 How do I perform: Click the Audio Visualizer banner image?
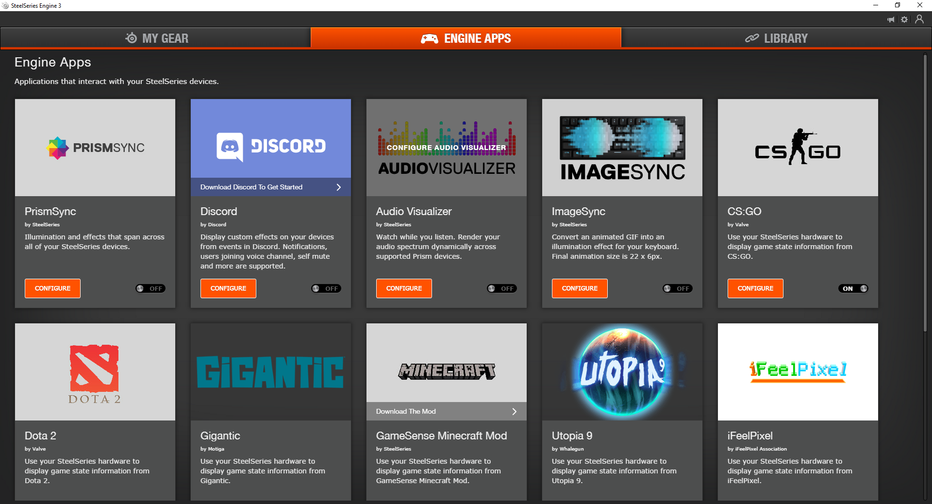pyautogui.click(x=447, y=148)
